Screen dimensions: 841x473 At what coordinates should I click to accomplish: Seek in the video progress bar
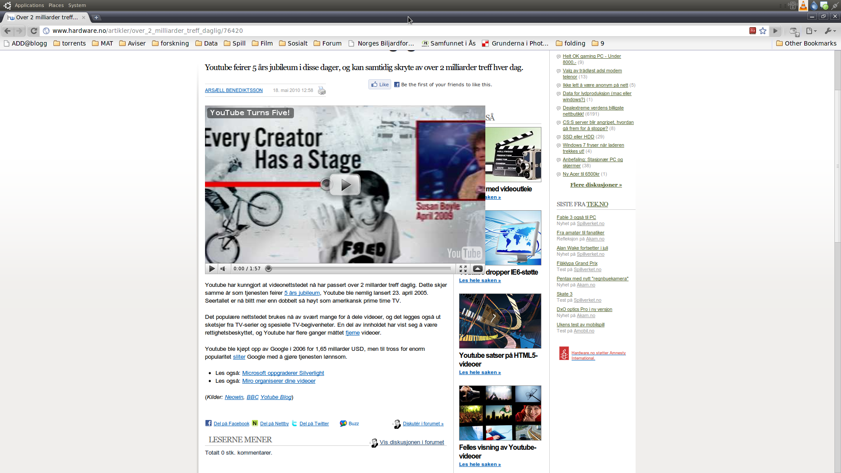coord(360,268)
